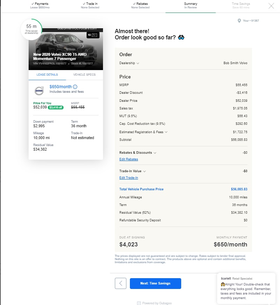Click the MUT (9.5%) row label

128,116
